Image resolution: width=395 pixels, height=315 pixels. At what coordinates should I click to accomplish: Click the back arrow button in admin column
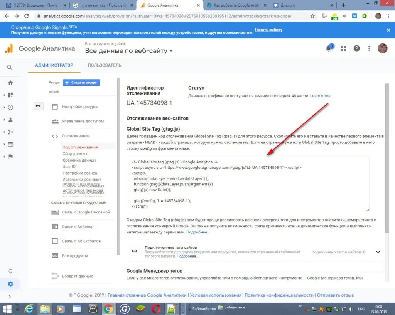click(38, 106)
